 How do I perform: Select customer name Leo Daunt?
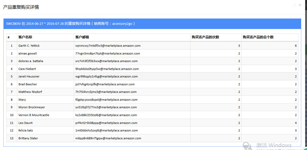(x=25, y=123)
